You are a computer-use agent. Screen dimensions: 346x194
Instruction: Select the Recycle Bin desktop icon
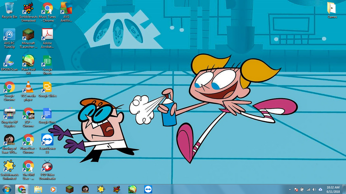point(9,10)
